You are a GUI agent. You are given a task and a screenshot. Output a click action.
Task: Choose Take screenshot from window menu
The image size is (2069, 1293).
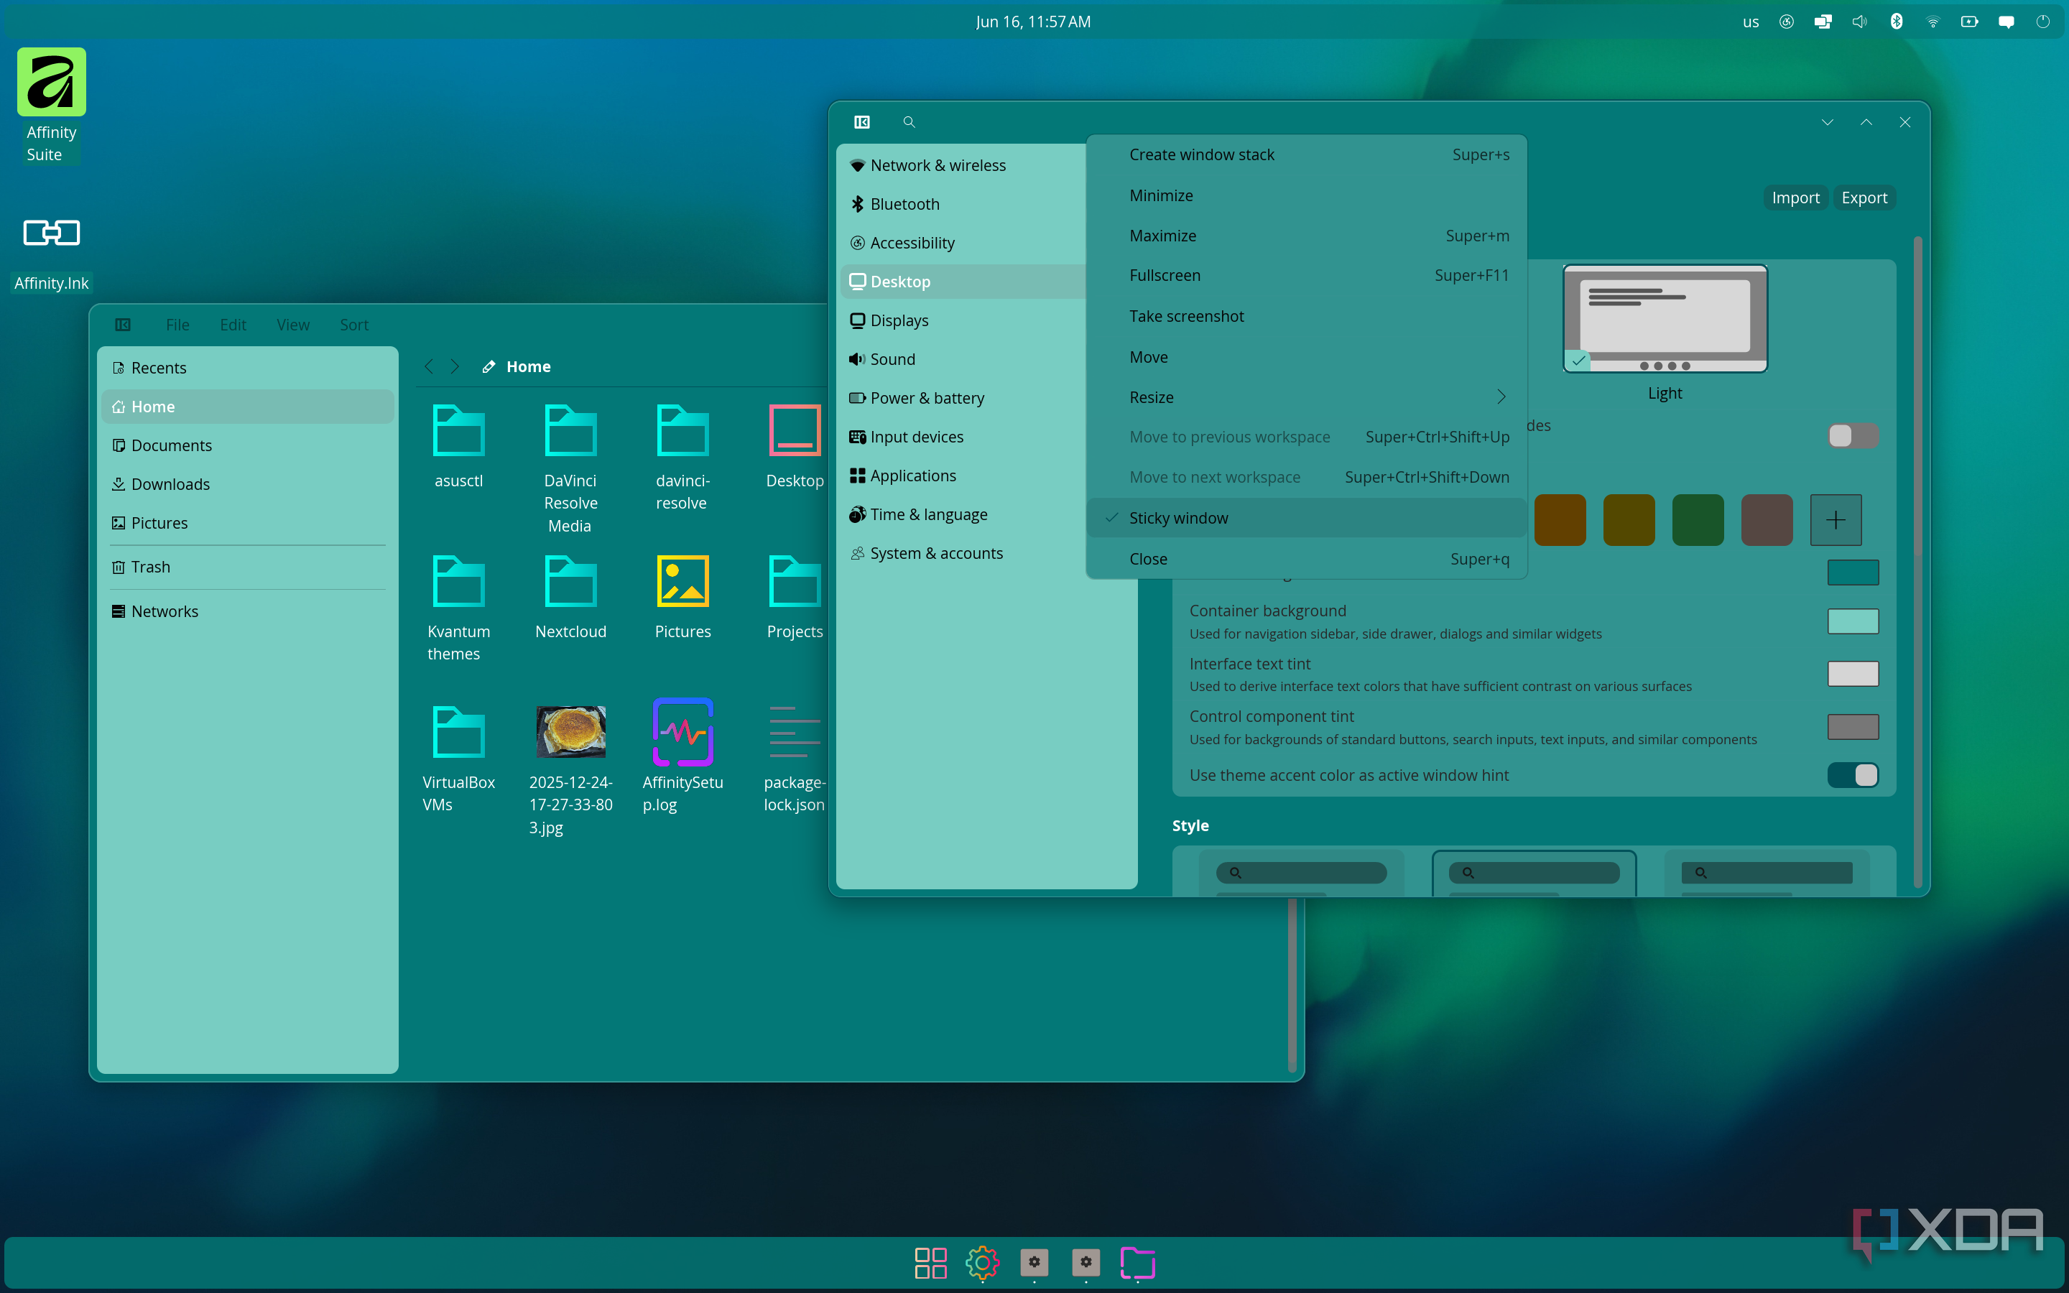pos(1306,316)
